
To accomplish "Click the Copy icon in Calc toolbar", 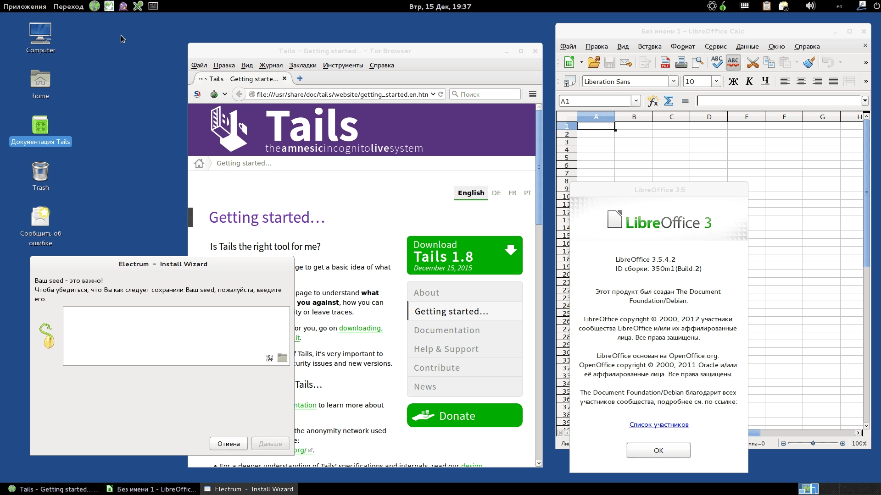I will pyautogui.click(x=769, y=62).
